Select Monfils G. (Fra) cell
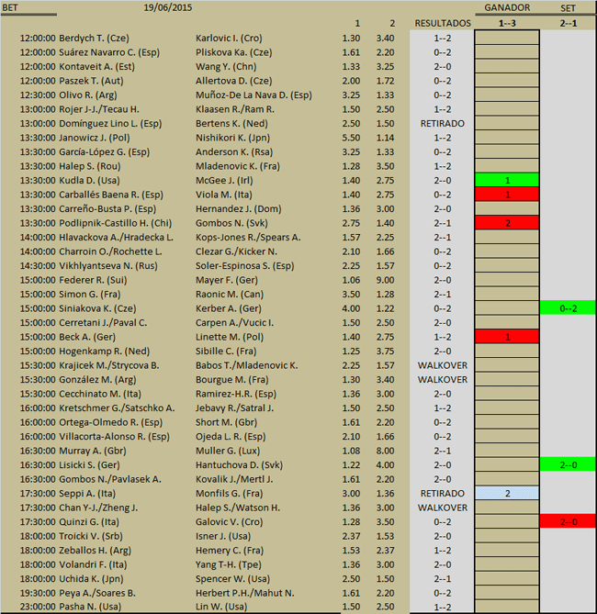 (230, 494)
